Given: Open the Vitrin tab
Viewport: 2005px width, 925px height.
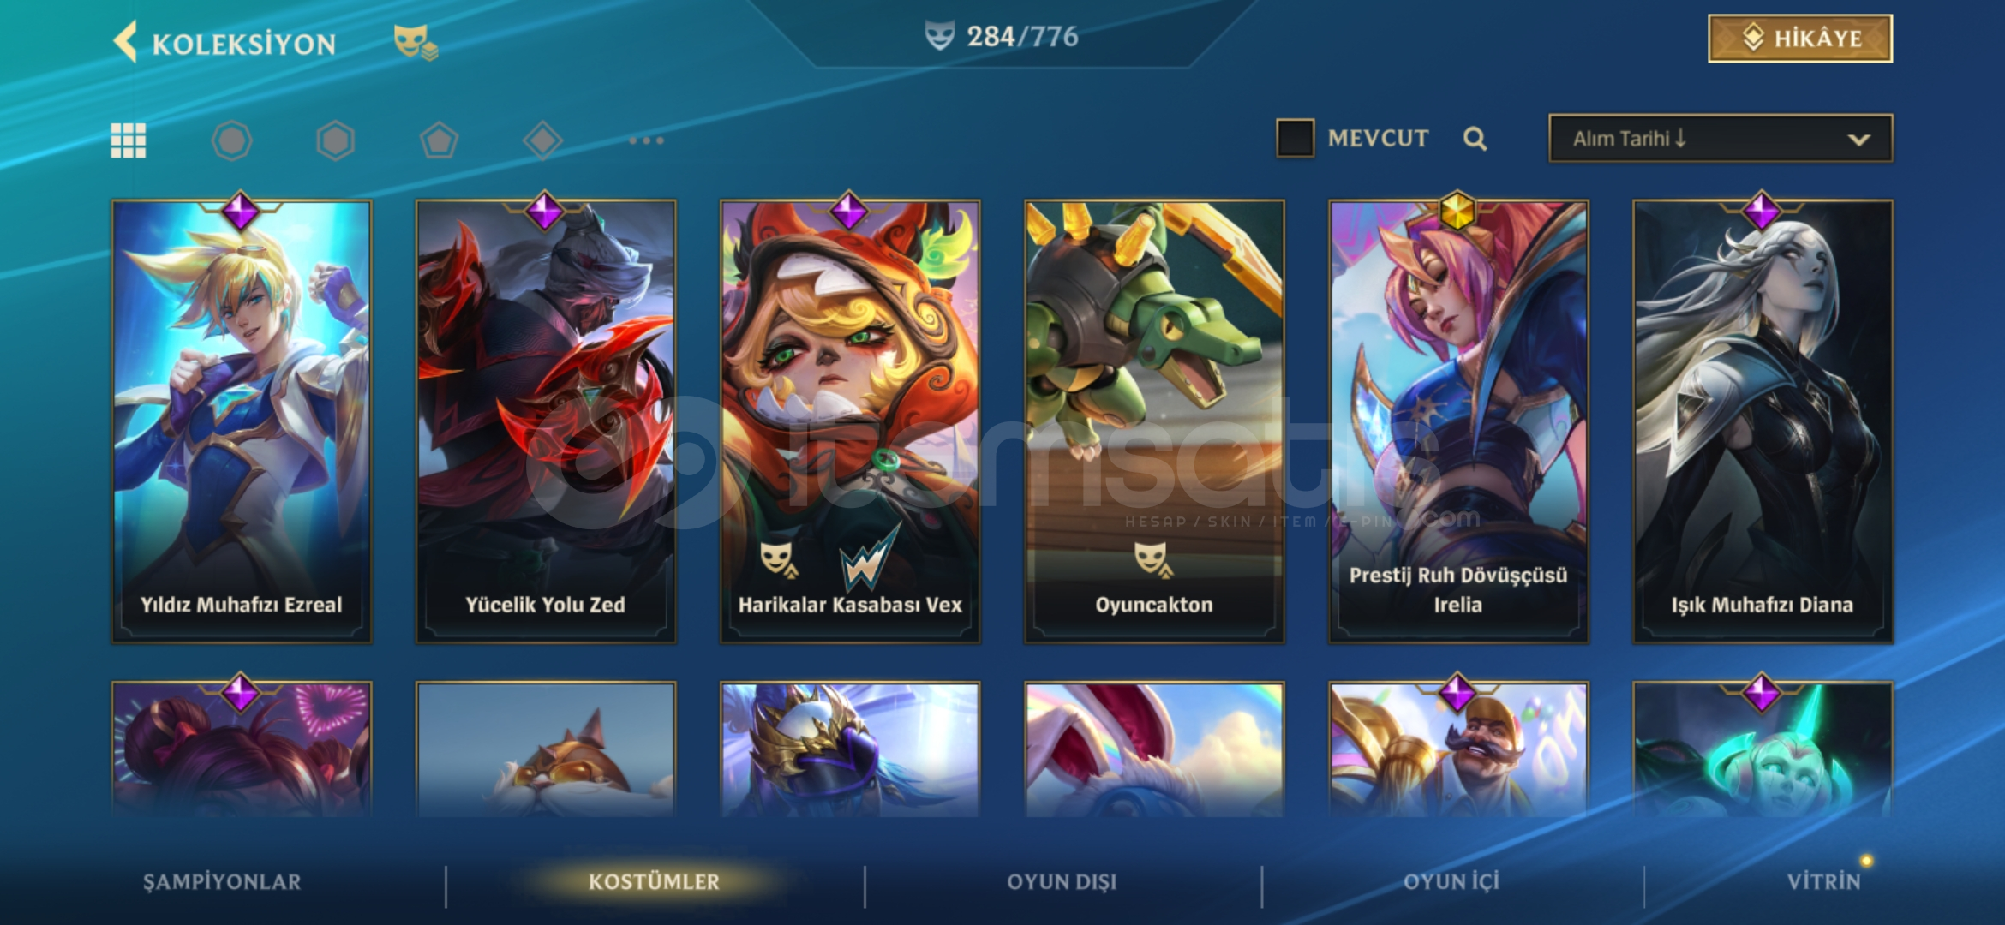Looking at the screenshot, I should (1823, 882).
